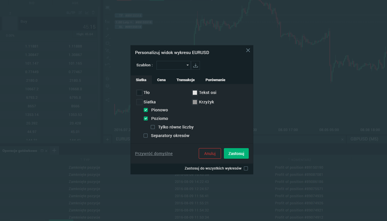This screenshot has height=221, width=387.
Task: Click the Zastosuj button
Action: [x=236, y=153]
